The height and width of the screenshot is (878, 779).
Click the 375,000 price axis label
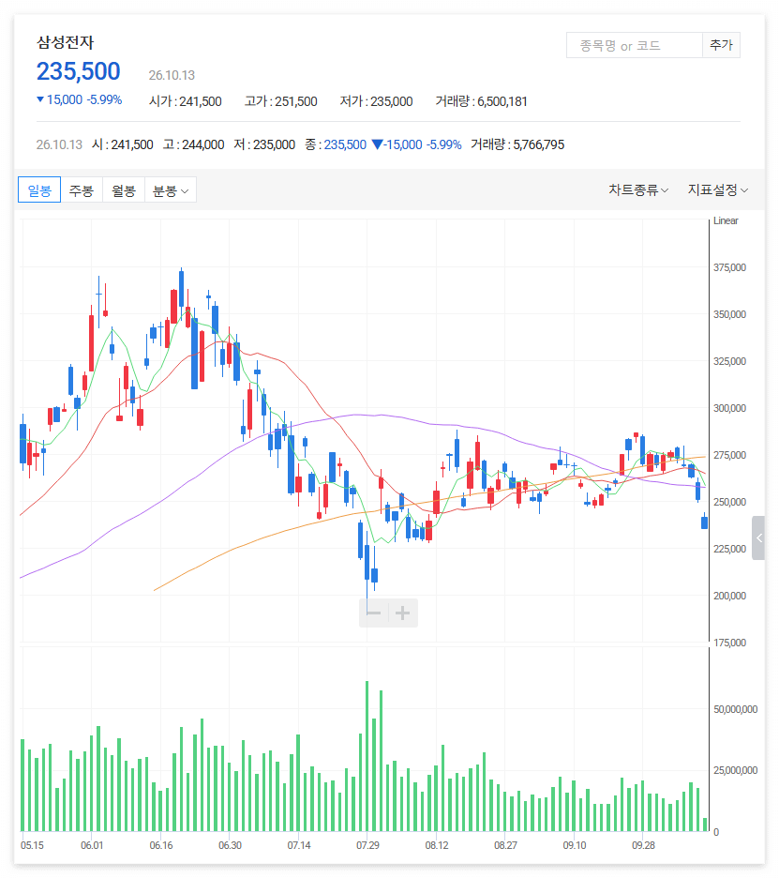pos(729,267)
